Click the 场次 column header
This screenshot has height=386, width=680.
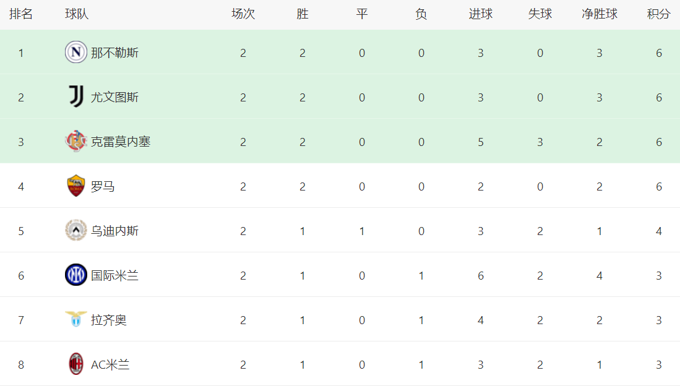(x=243, y=14)
